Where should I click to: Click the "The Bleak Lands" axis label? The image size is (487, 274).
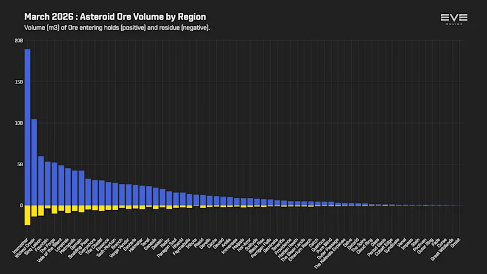(293, 250)
